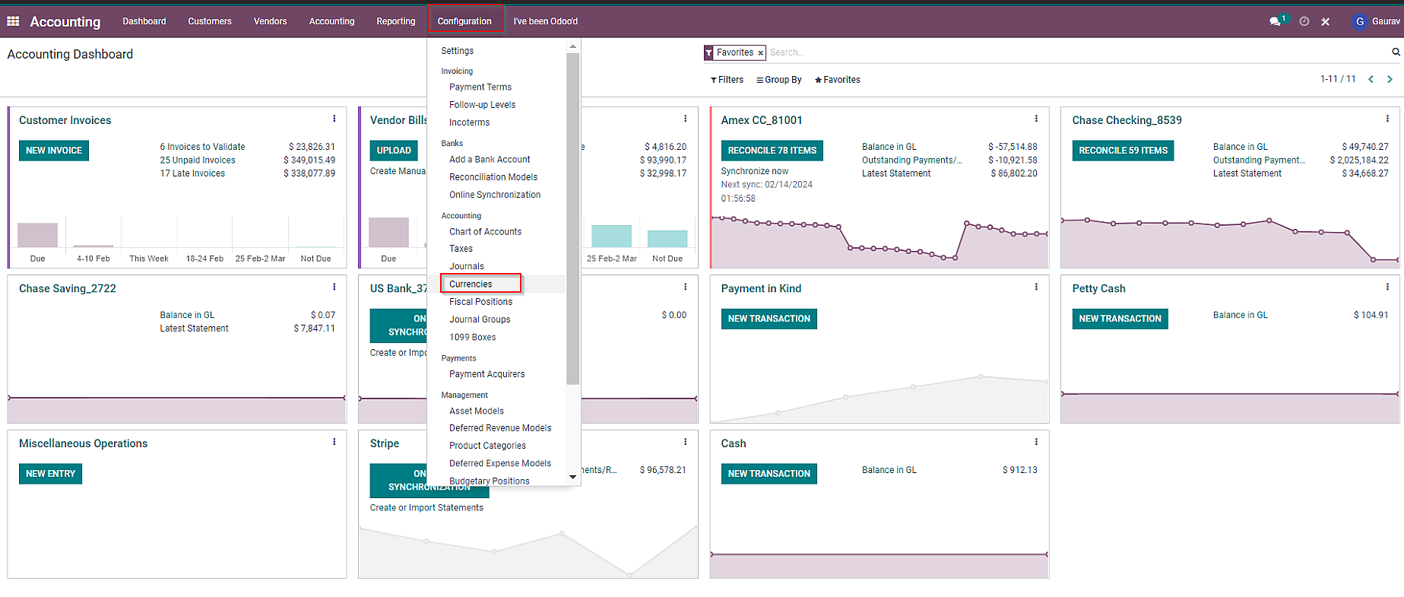Open Amex CC_81001 card options menu

point(1036,119)
